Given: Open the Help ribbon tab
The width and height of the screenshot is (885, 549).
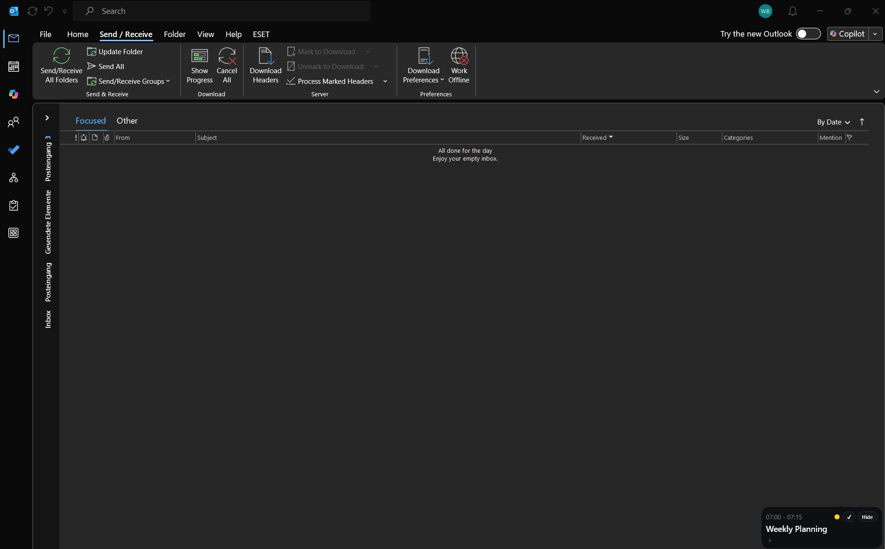Looking at the screenshot, I should click(234, 34).
